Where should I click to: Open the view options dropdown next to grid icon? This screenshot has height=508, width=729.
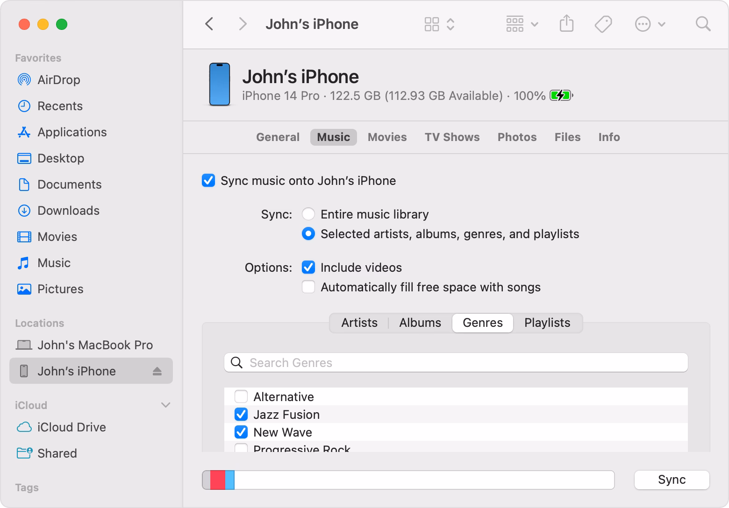(x=450, y=24)
